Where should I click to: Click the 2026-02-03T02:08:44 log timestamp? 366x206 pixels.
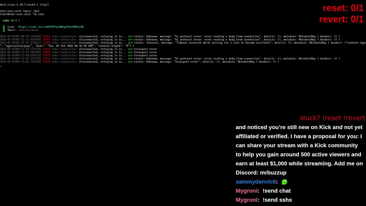21,37
